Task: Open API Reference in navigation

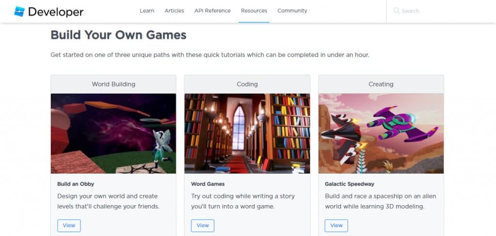Action: 213,11
